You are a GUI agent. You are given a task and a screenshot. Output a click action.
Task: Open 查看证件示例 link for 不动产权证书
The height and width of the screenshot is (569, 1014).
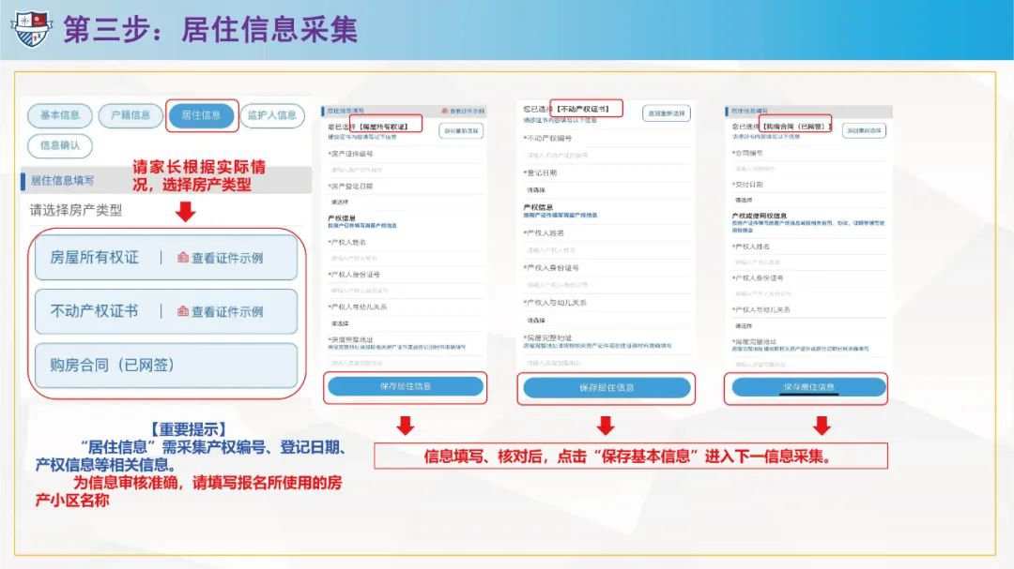tap(227, 311)
